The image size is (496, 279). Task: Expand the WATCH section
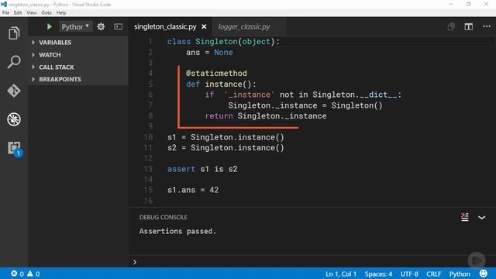[50, 55]
